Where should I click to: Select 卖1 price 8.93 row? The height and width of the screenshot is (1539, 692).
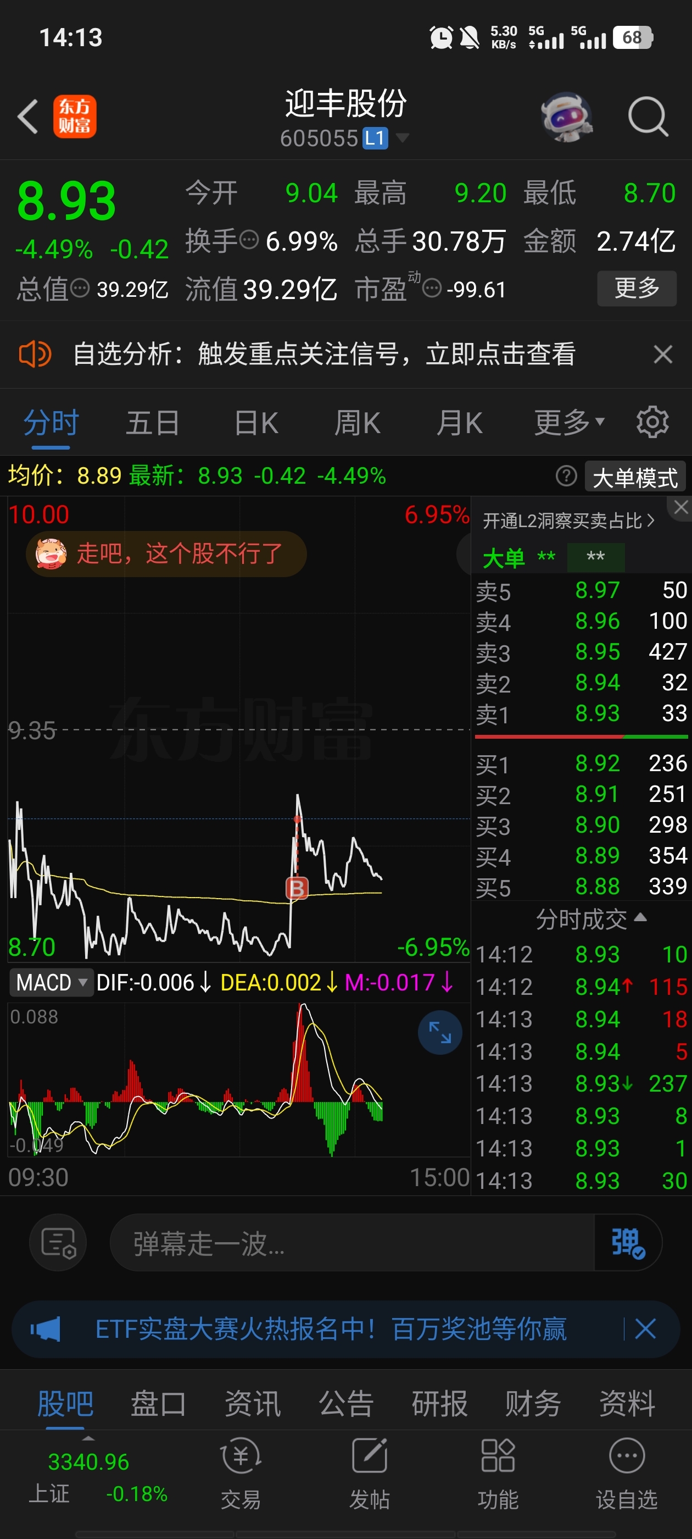tap(582, 713)
